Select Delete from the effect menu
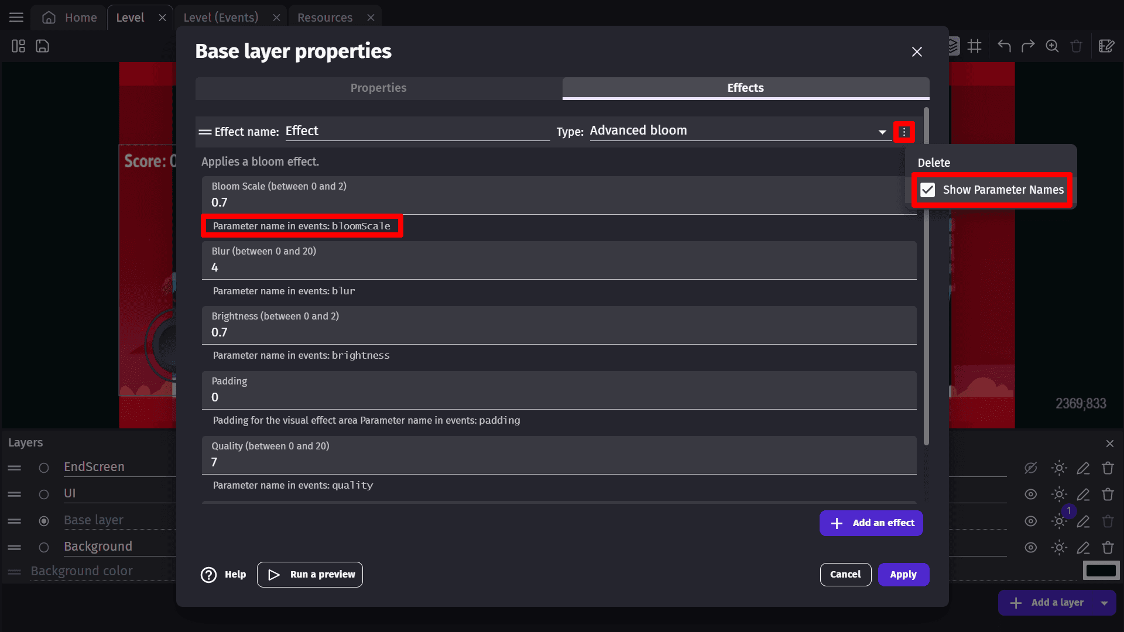The height and width of the screenshot is (632, 1124). click(934, 163)
